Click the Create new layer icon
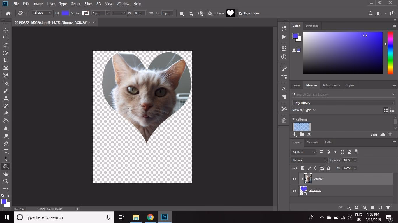This screenshot has height=223, width=398. pos(380,208)
